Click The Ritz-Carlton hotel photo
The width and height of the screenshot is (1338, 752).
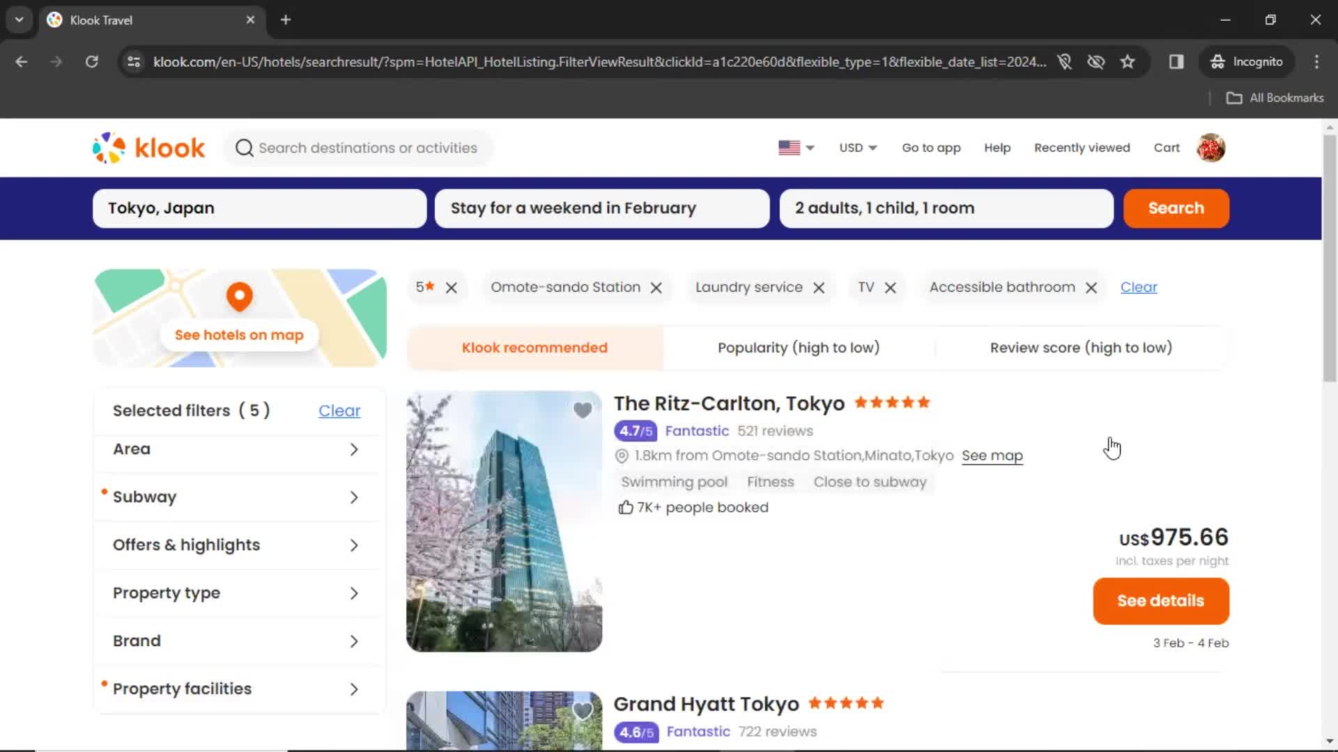[504, 522]
